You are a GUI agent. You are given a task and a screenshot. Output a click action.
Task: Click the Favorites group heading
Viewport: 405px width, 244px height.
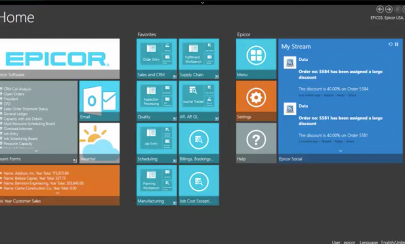pyautogui.click(x=147, y=34)
